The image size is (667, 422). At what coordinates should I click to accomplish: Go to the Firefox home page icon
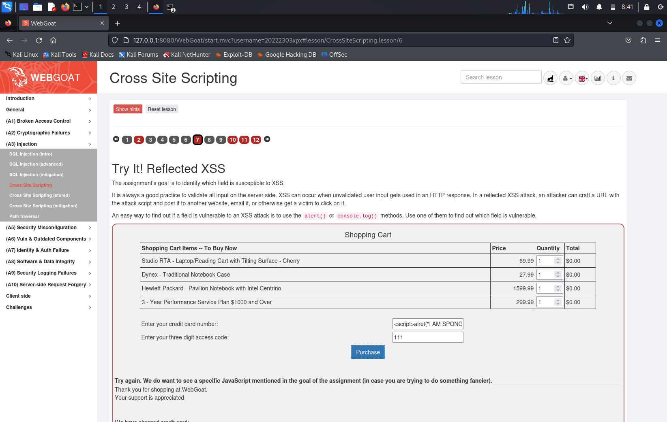[53, 40]
